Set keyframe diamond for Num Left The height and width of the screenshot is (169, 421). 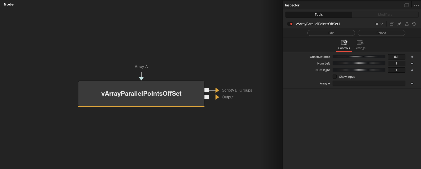[x=412, y=64]
